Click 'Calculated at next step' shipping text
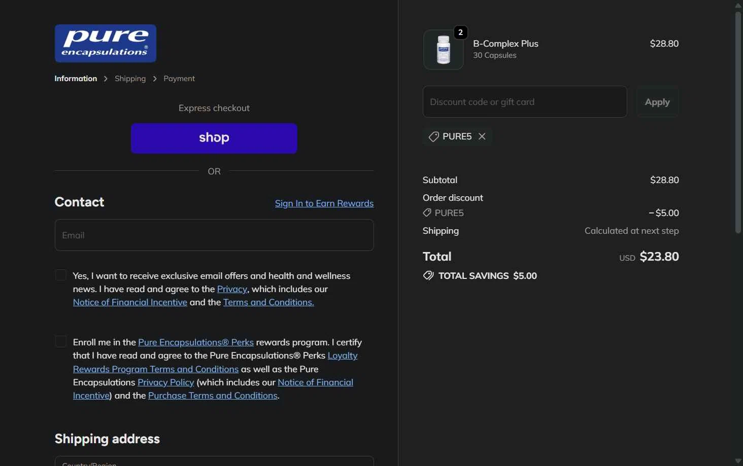The height and width of the screenshot is (466, 743). (x=631, y=231)
